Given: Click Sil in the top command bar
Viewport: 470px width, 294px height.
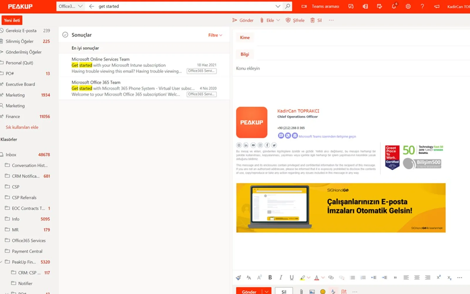Looking at the screenshot, I should pos(316,20).
